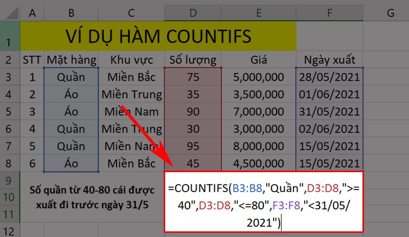Viewport: 409px width, 237px height.
Task: Click inside the COUNTIFS formula editing cell
Action: (x=264, y=202)
